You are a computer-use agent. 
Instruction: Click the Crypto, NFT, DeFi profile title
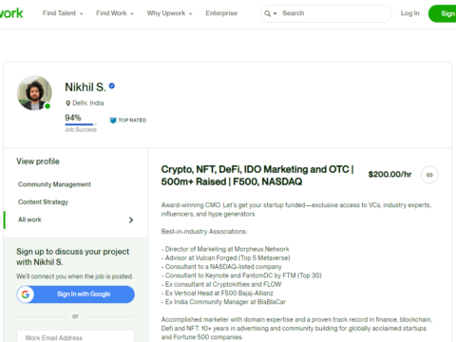click(x=257, y=176)
